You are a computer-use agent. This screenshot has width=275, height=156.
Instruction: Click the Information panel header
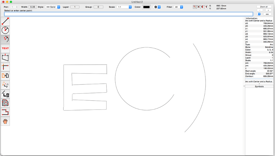(252, 18)
